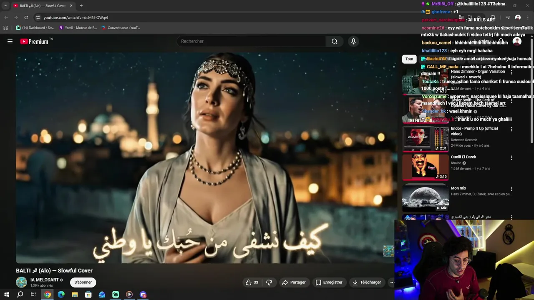
Task: Open the Chrome apps grid shortcut
Action: tap(5, 28)
